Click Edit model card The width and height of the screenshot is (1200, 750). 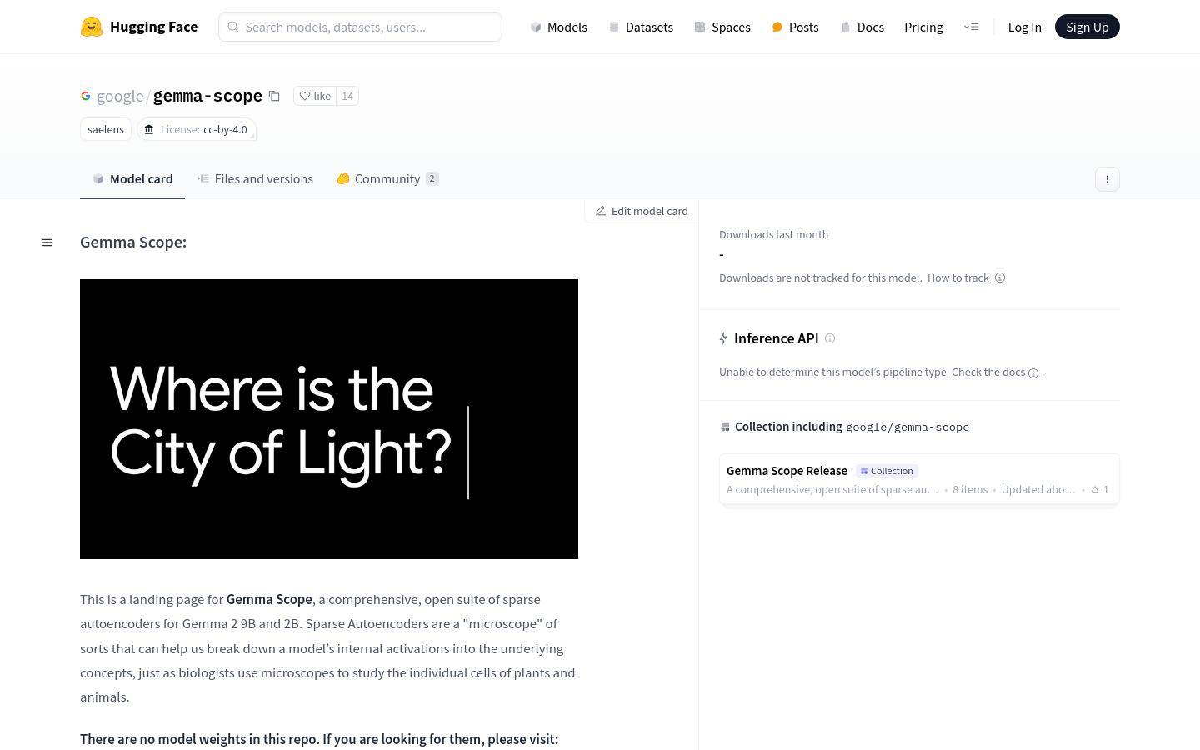point(642,211)
